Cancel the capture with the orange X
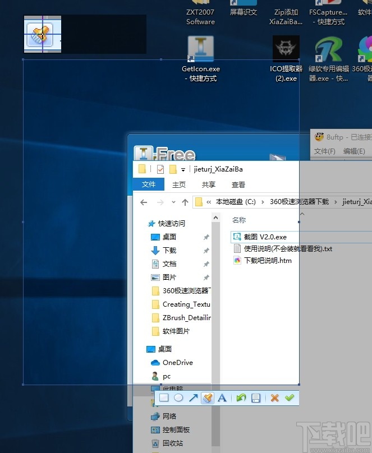 (x=274, y=398)
